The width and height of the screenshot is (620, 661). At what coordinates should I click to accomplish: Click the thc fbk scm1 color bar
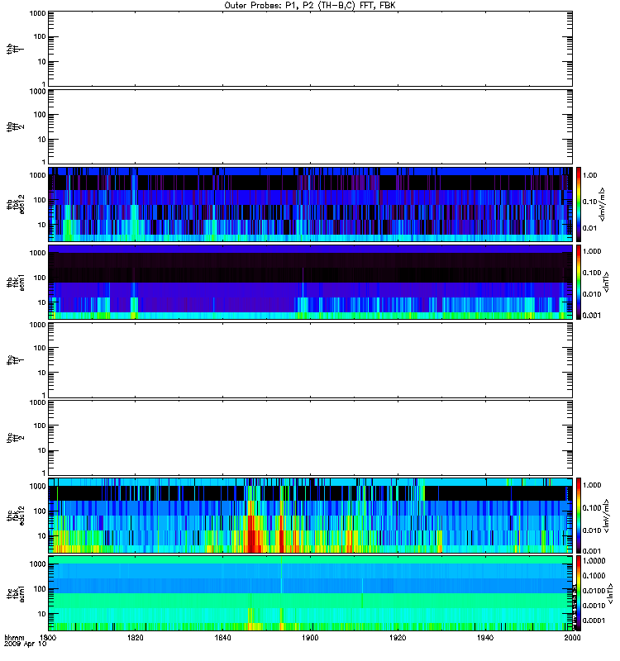coord(579,593)
